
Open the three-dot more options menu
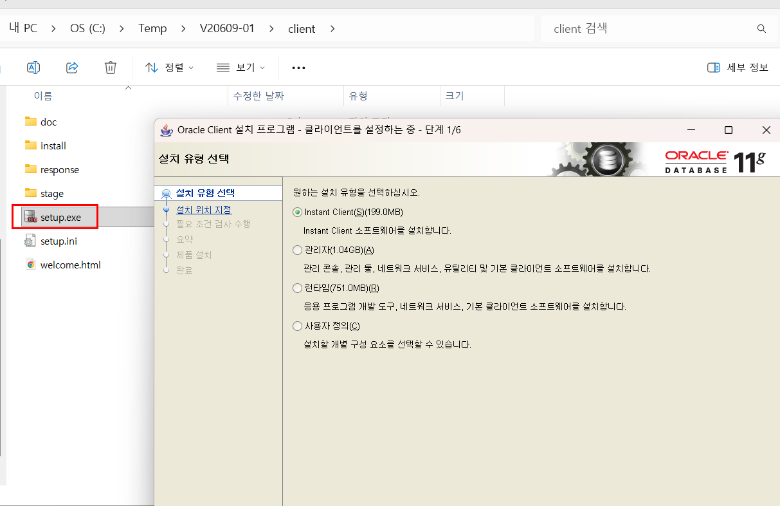[298, 68]
